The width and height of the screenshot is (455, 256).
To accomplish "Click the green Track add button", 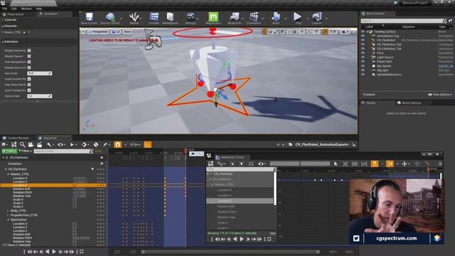I will point(9,151).
